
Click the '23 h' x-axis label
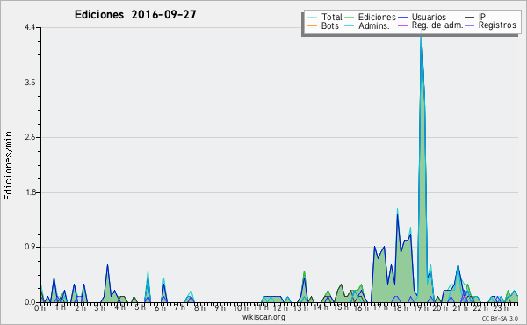click(x=500, y=307)
